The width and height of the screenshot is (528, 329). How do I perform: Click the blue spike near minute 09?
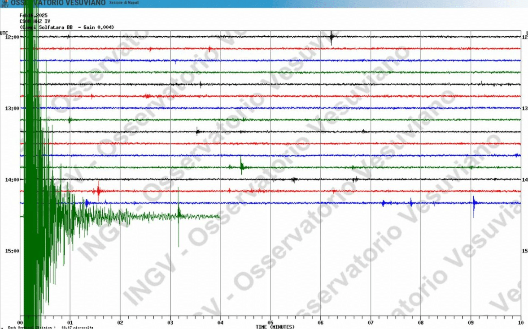(x=474, y=205)
